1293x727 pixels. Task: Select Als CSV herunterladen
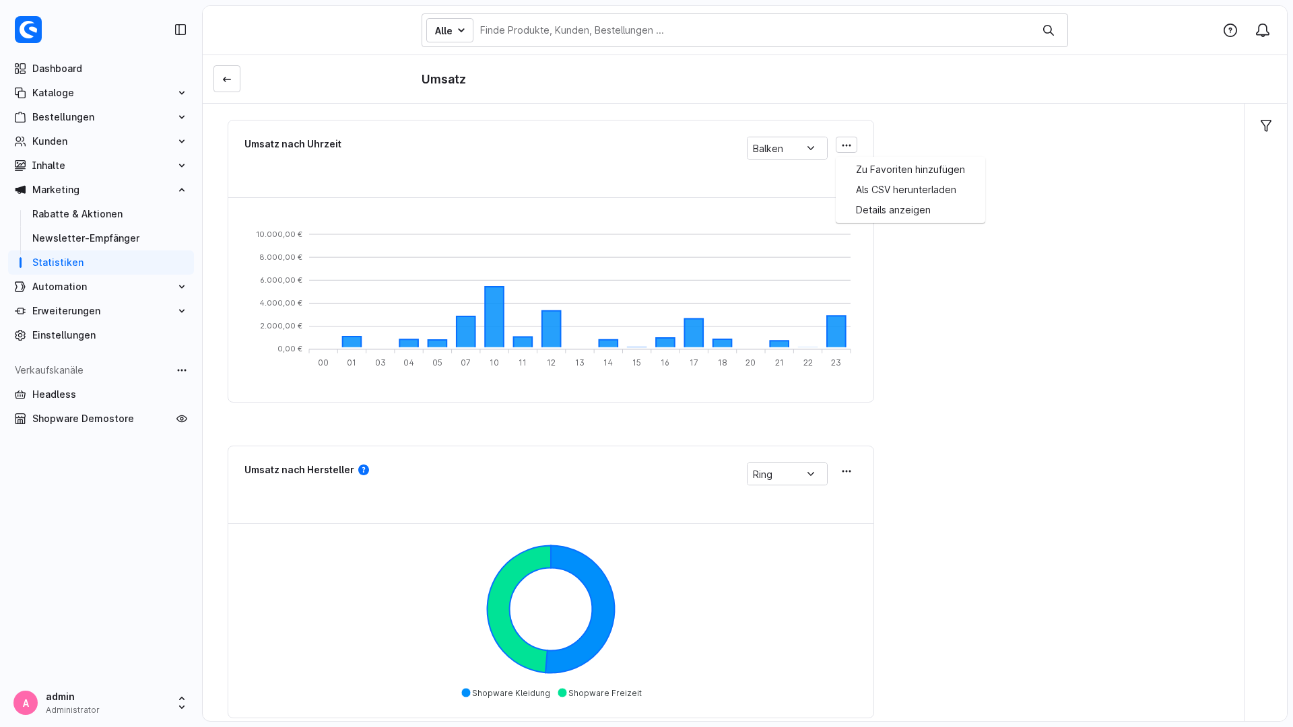pos(910,190)
